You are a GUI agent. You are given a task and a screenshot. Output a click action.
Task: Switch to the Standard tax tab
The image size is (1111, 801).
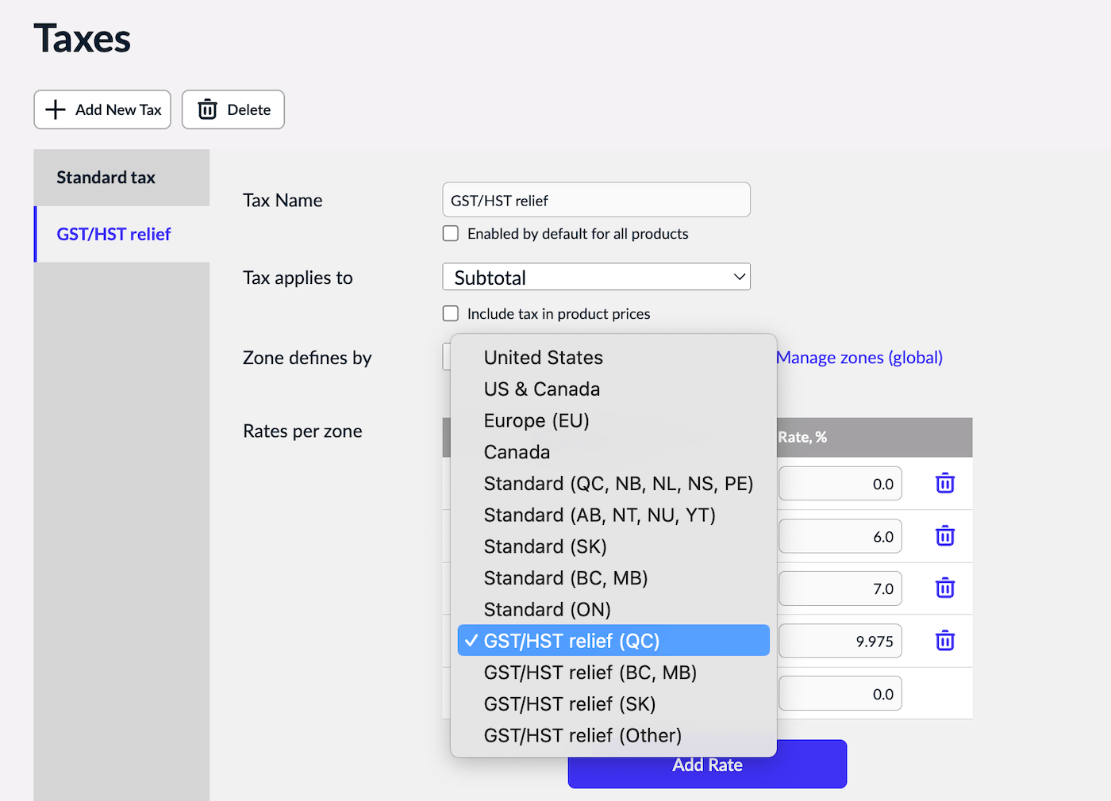(106, 178)
